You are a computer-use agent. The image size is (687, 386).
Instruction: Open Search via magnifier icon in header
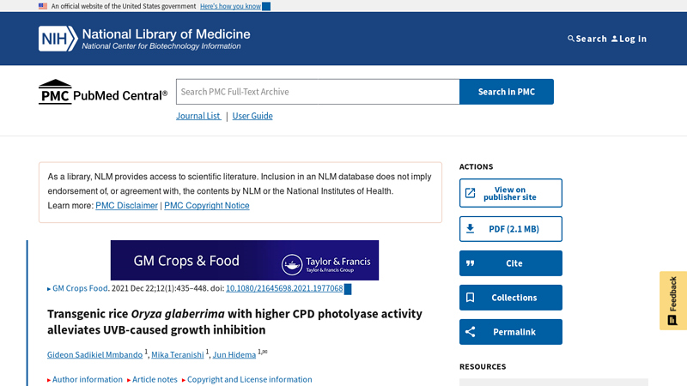571,39
